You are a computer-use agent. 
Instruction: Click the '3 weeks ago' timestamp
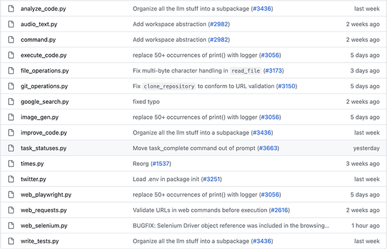point(363,164)
